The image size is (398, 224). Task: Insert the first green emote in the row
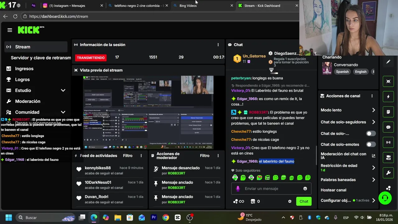click(x=235, y=178)
